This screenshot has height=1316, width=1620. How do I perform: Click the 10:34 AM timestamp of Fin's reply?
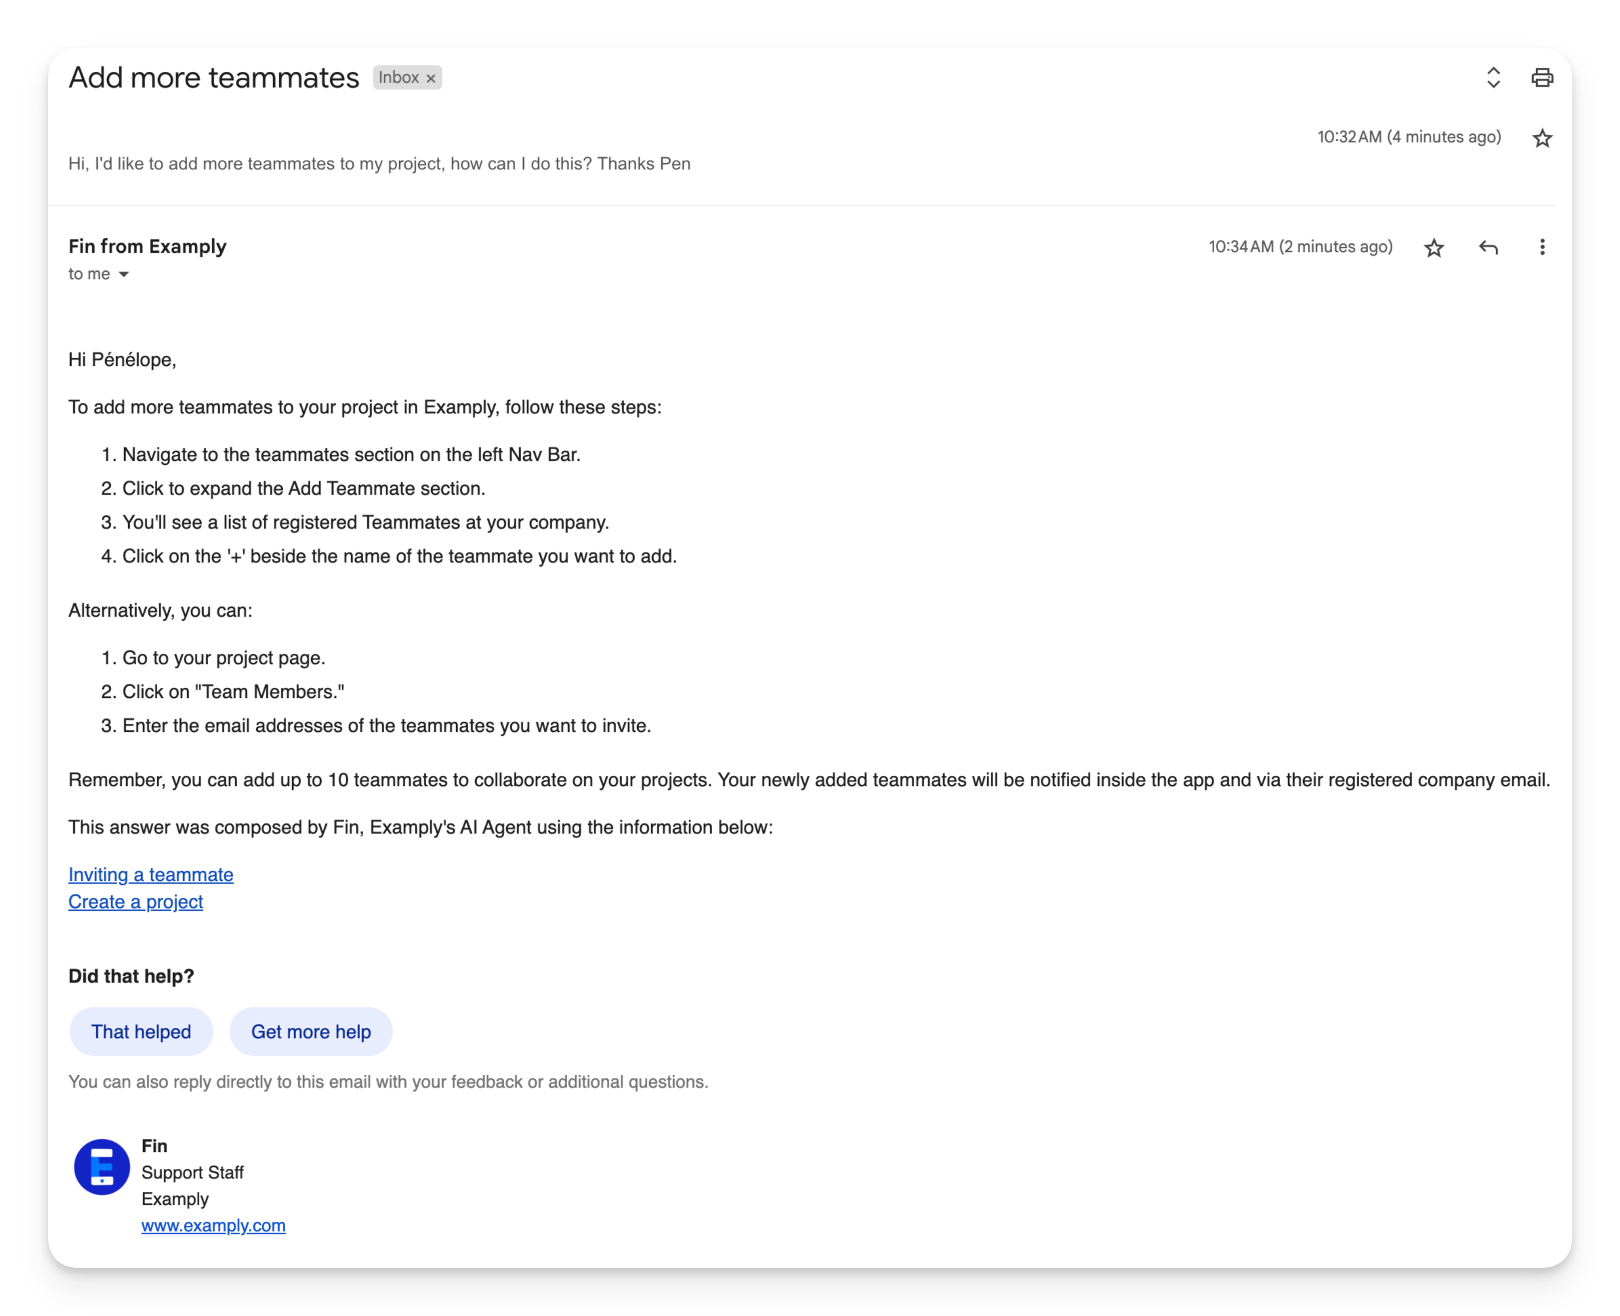[1300, 247]
